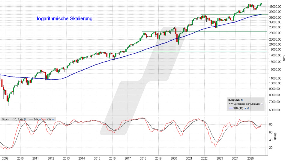This screenshot has width=288, height=162.
Task: Click the black D% line sample
Action: tap(31, 119)
